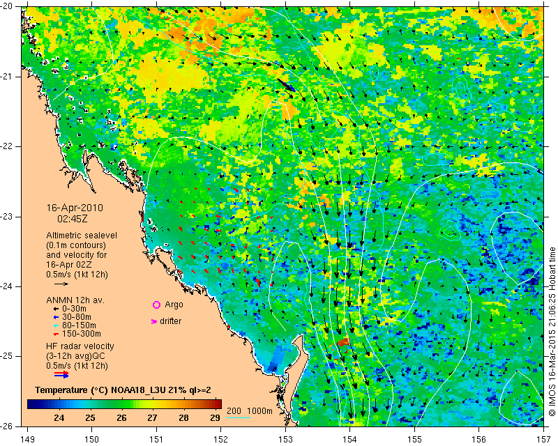Image resolution: width=558 pixels, height=446 pixels.
Task: Click the latitude axis label '-26'
Action: tap(8, 426)
